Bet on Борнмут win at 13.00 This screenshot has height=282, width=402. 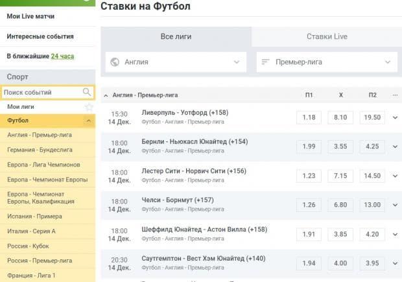coord(372,205)
